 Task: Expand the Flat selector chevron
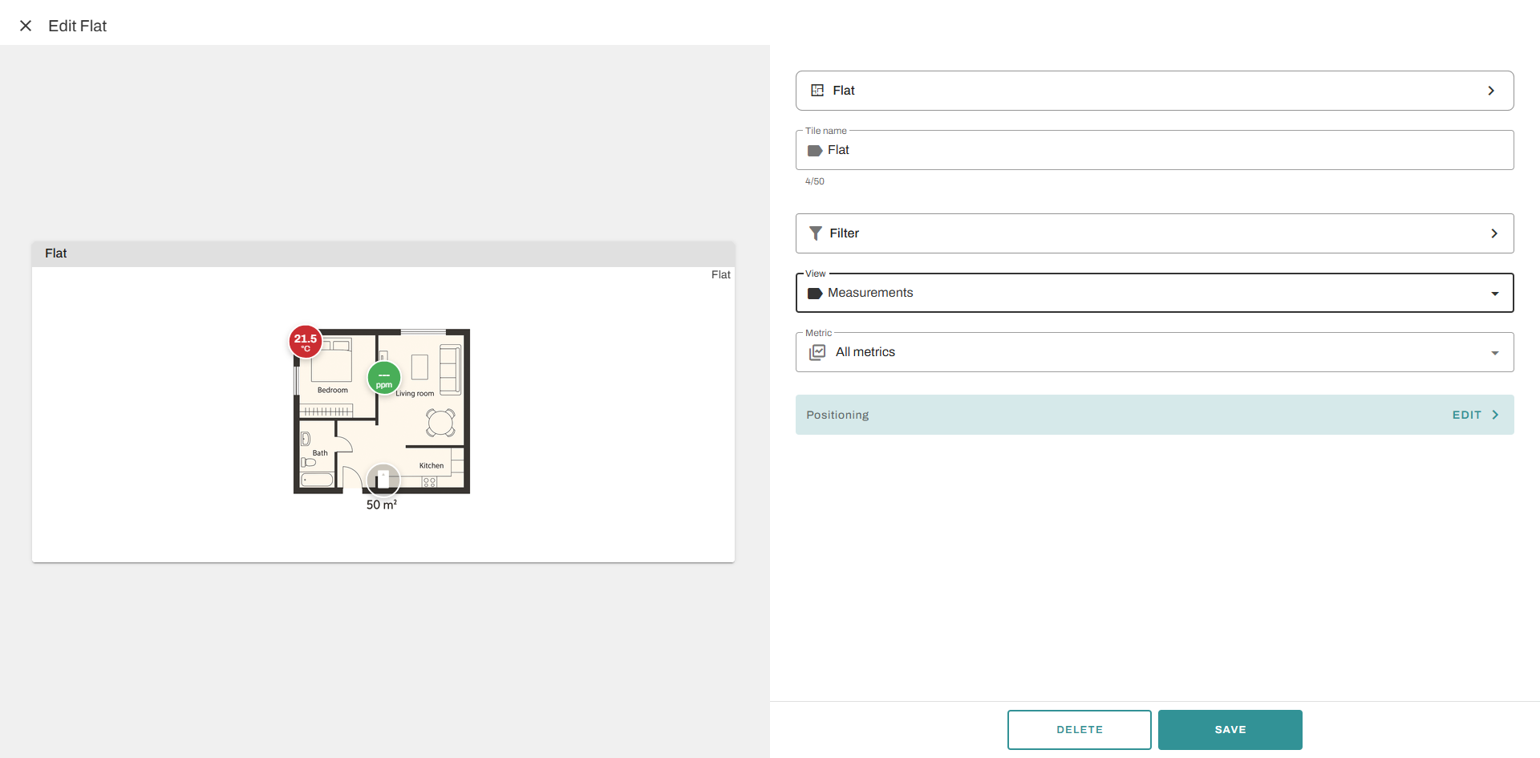pos(1491,91)
